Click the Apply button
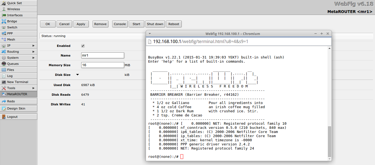The image size is (375, 165). [x=81, y=24]
